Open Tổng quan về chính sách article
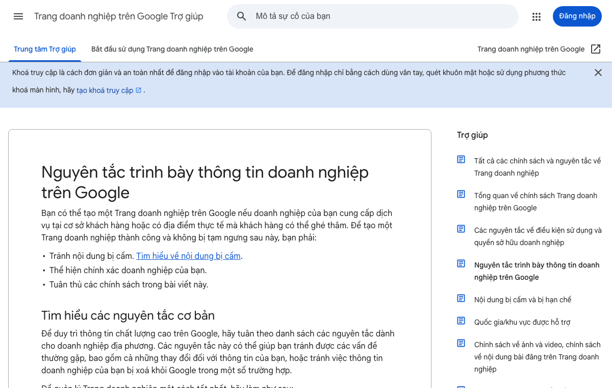Viewport: 612px width, 388px height. (535, 202)
